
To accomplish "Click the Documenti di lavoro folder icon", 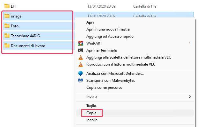I will pos(7,46).
